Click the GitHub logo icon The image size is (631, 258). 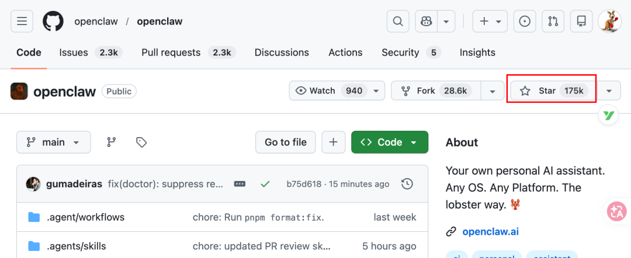(x=53, y=22)
